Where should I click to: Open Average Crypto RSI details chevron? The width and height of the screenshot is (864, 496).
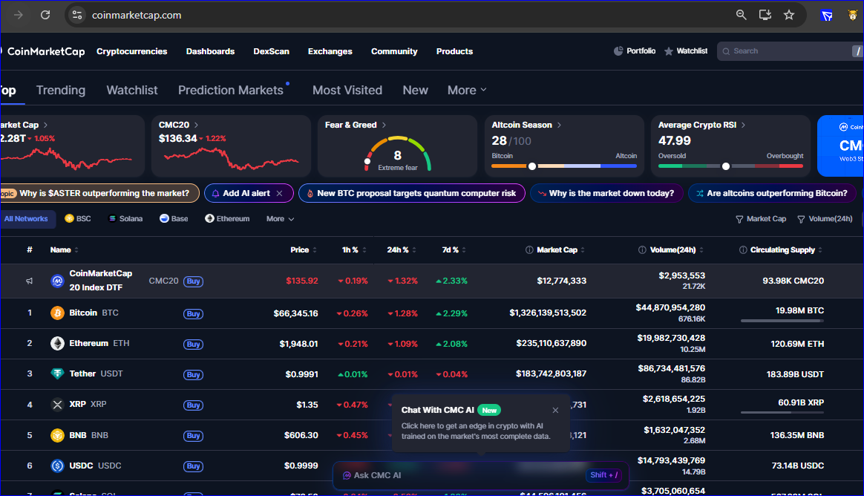(x=743, y=125)
